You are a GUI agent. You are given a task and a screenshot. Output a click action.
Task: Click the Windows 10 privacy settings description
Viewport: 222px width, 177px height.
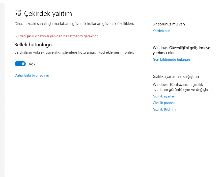pos(182,87)
